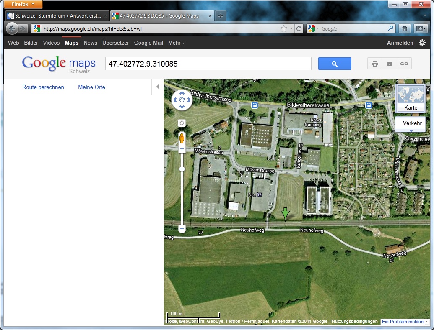This screenshot has height=330, width=434.
Task: Click the green arrow location marker
Action: pyautogui.click(x=285, y=214)
